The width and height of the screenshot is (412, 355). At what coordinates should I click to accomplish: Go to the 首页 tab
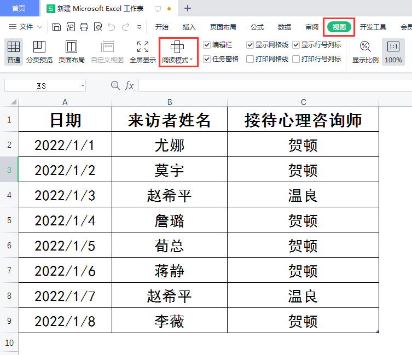(x=19, y=8)
